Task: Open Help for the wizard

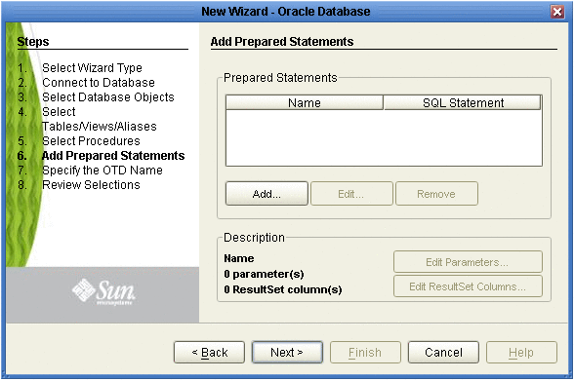Action: (x=521, y=352)
